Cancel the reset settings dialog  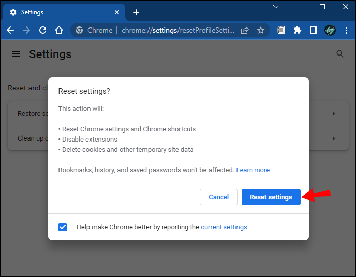click(219, 197)
